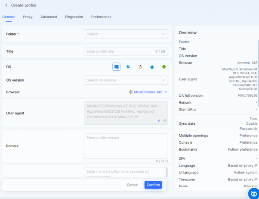
Task: Click the edit user agent pencil icon
Action: [x=159, y=121]
